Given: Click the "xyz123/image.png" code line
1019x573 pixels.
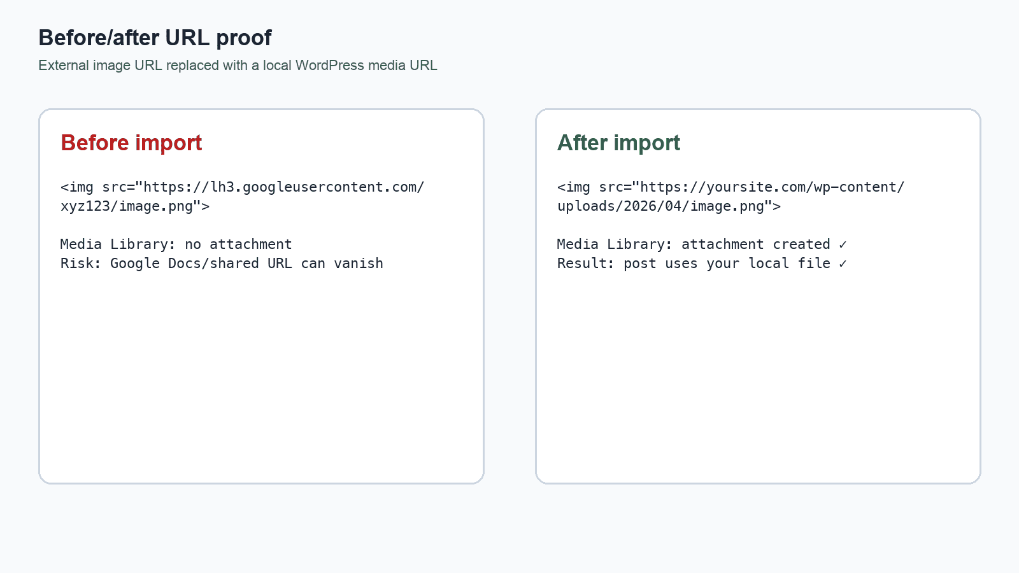Looking at the screenshot, I should 135,206.
